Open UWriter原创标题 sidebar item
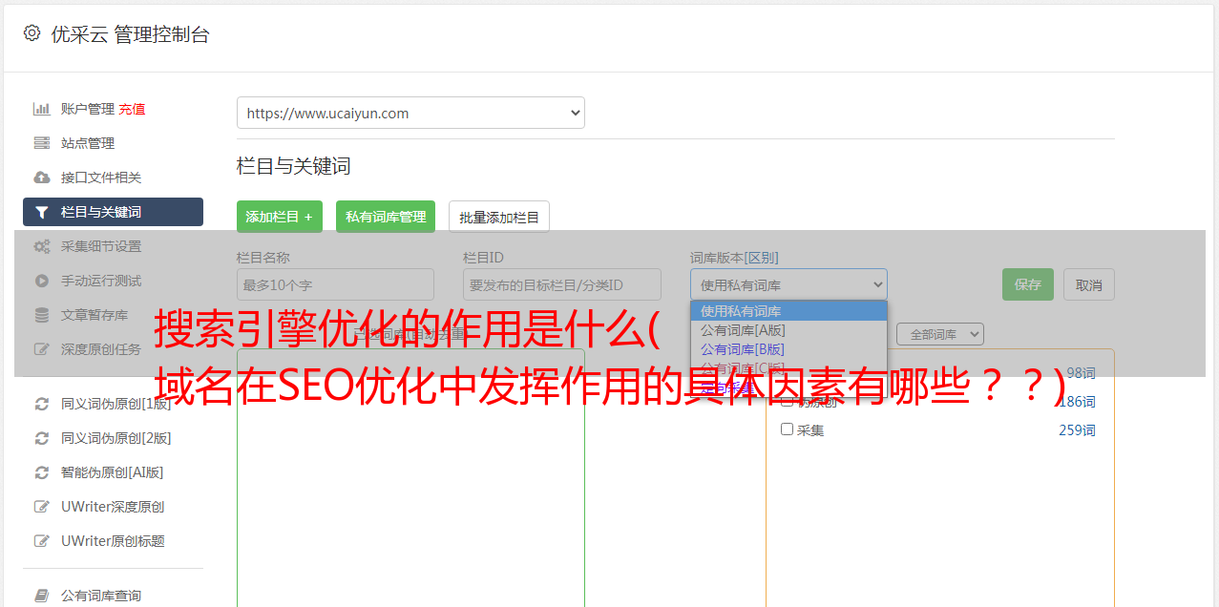This screenshot has width=1219, height=607. (113, 541)
